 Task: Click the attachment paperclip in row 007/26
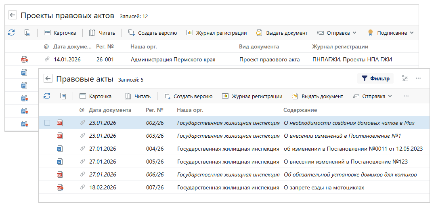(82, 187)
